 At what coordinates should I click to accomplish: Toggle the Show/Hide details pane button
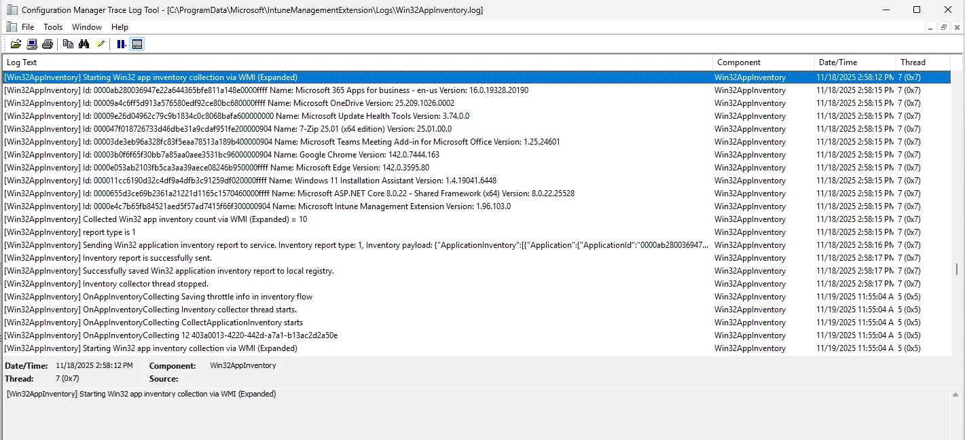pyautogui.click(x=137, y=44)
